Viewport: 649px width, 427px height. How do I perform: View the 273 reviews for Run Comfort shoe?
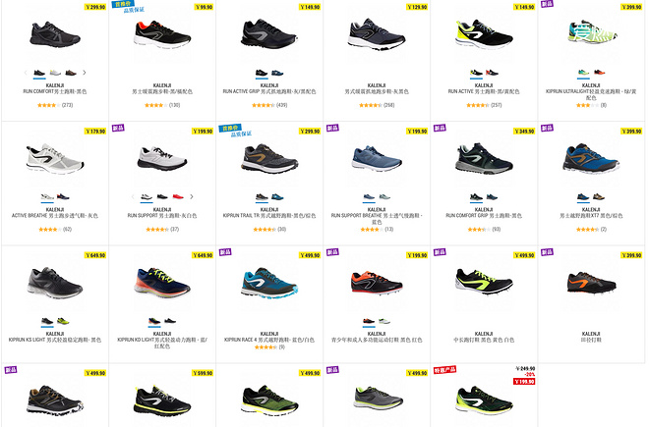(67, 105)
